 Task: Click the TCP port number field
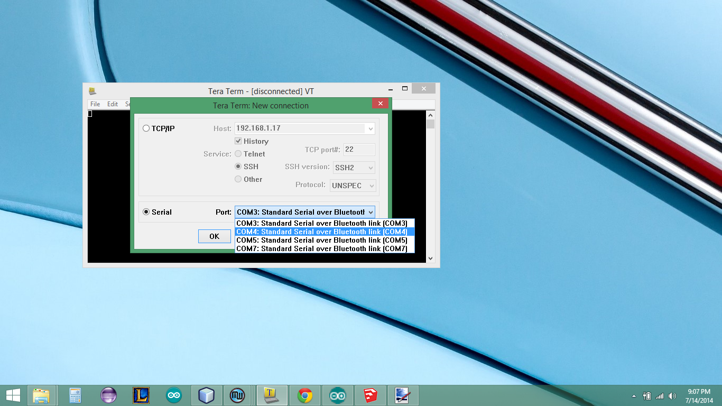(x=359, y=150)
